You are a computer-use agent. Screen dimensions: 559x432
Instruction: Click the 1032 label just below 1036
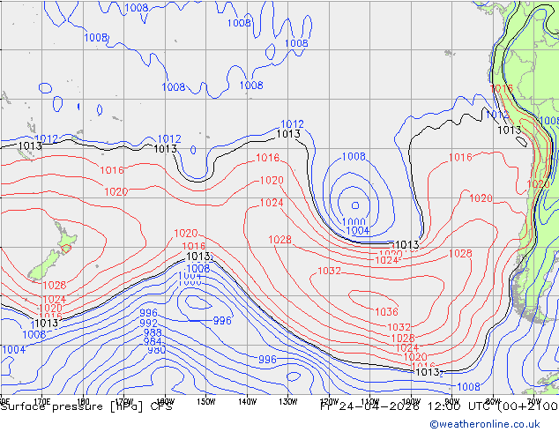coord(399,327)
